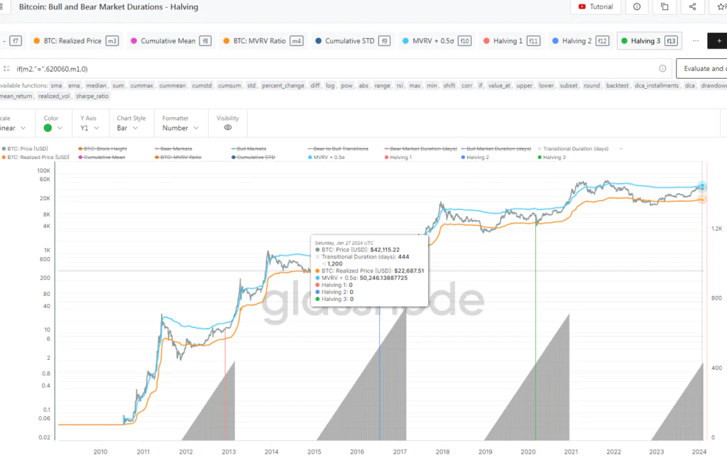Select the MVRV + 0.5σ metric tab
This screenshot has height=460, width=727.
point(437,40)
